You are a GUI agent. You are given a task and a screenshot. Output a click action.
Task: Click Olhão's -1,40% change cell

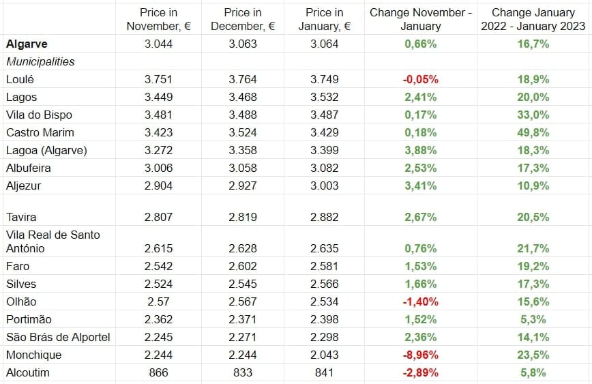pos(420,301)
